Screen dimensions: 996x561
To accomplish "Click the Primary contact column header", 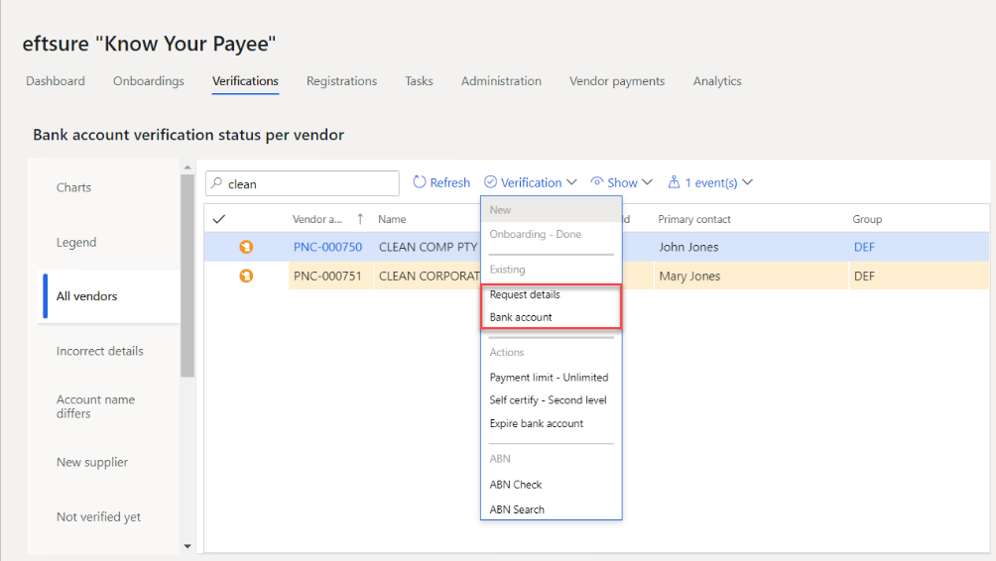I will click(x=694, y=219).
